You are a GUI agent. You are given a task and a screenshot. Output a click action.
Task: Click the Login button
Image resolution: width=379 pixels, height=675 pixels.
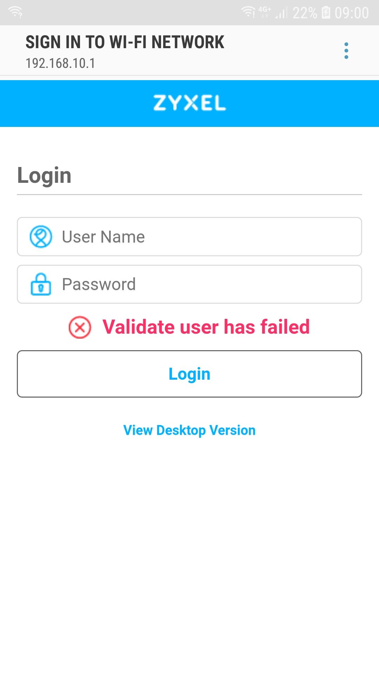[x=189, y=374]
